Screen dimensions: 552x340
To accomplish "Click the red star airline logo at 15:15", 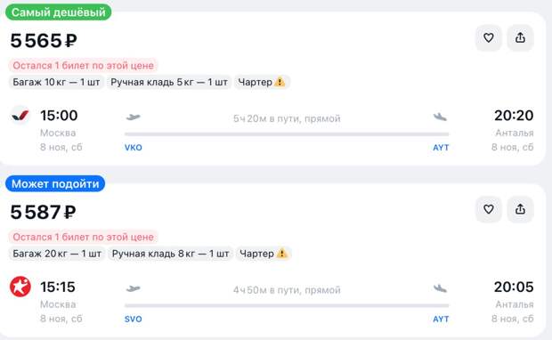I will 20,287.
